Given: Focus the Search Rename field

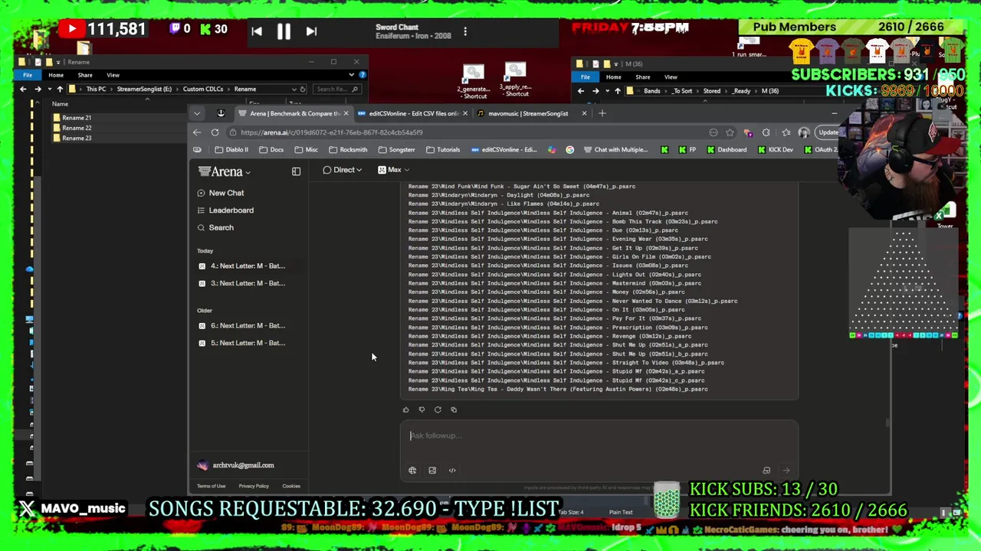Looking at the screenshot, I should click(336, 89).
